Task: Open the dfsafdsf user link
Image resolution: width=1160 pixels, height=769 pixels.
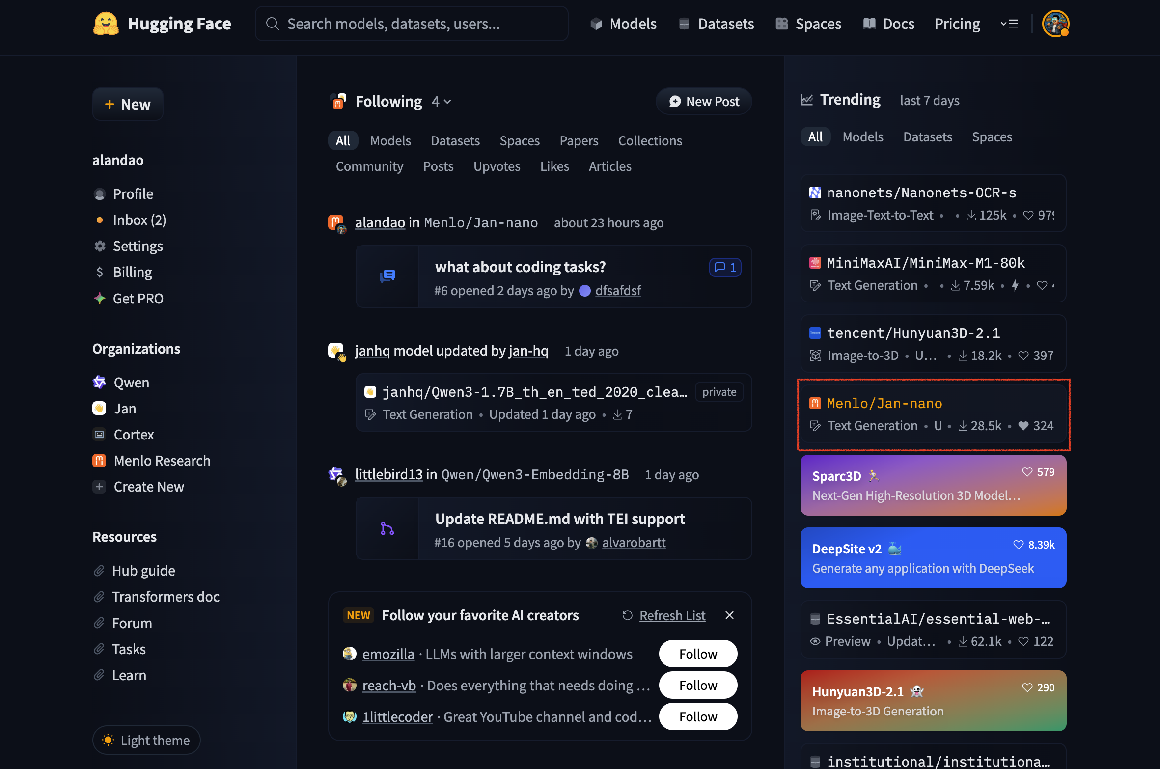Action: click(618, 291)
